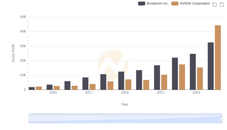Click the 10B y-axis label
This screenshot has height=130, width=227.
[23, 75]
